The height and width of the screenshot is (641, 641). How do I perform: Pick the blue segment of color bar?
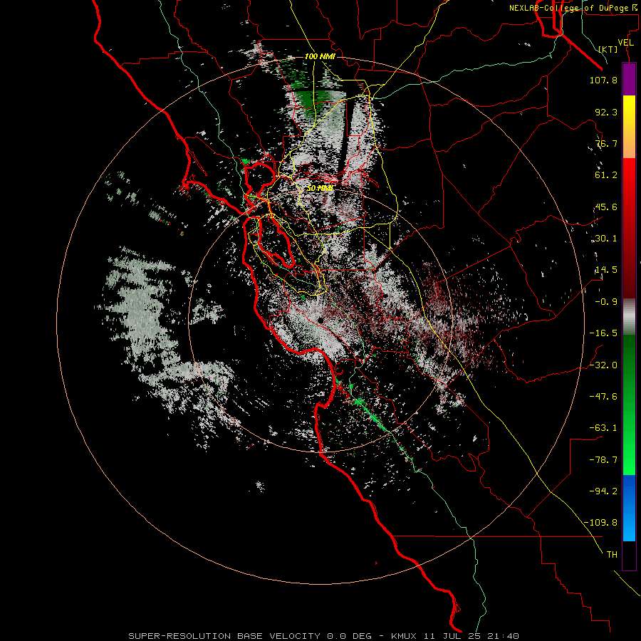coord(629,508)
